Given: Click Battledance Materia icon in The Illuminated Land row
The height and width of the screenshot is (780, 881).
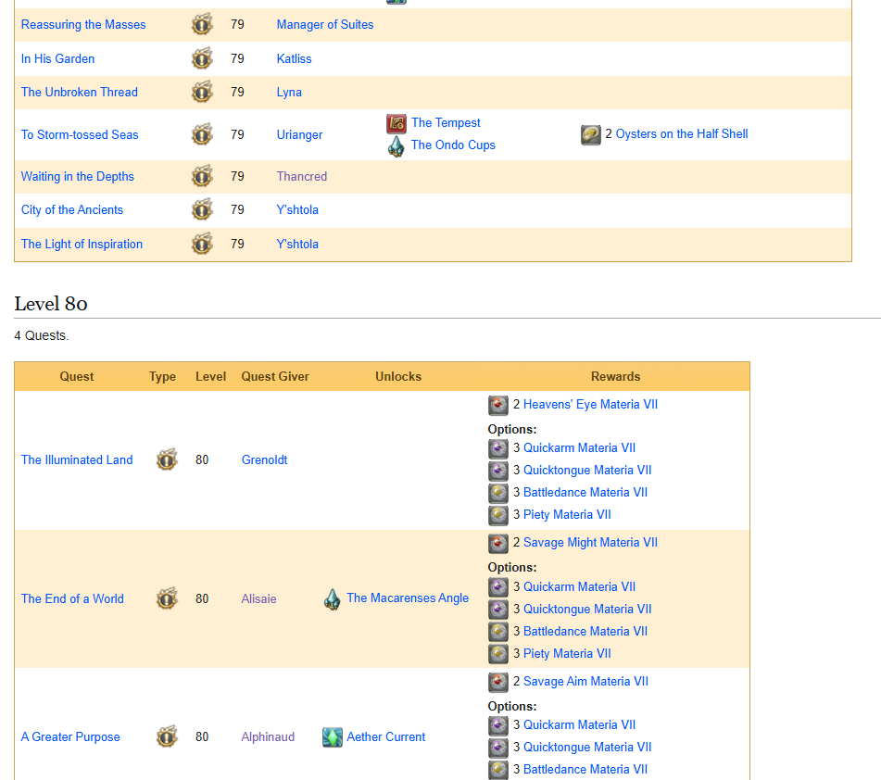Looking at the screenshot, I should pos(498,494).
